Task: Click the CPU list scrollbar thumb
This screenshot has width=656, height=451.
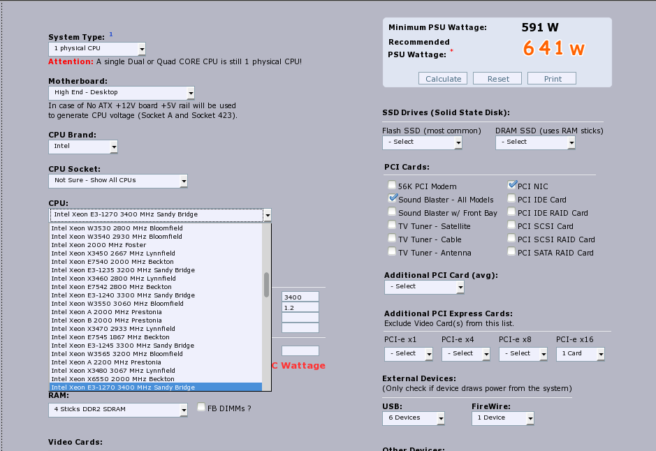Action: [x=266, y=285]
